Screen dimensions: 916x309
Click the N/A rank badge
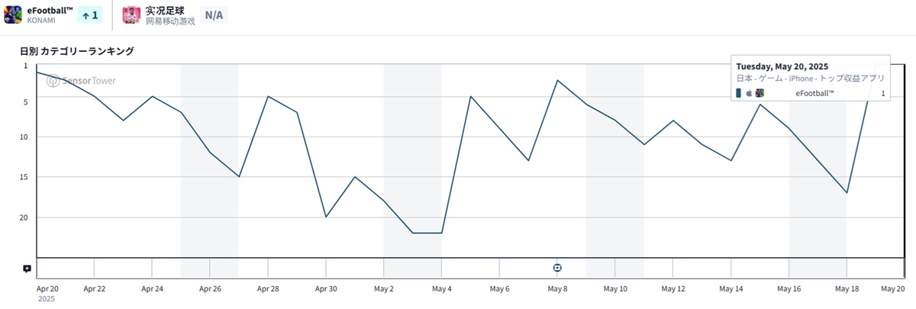[214, 15]
